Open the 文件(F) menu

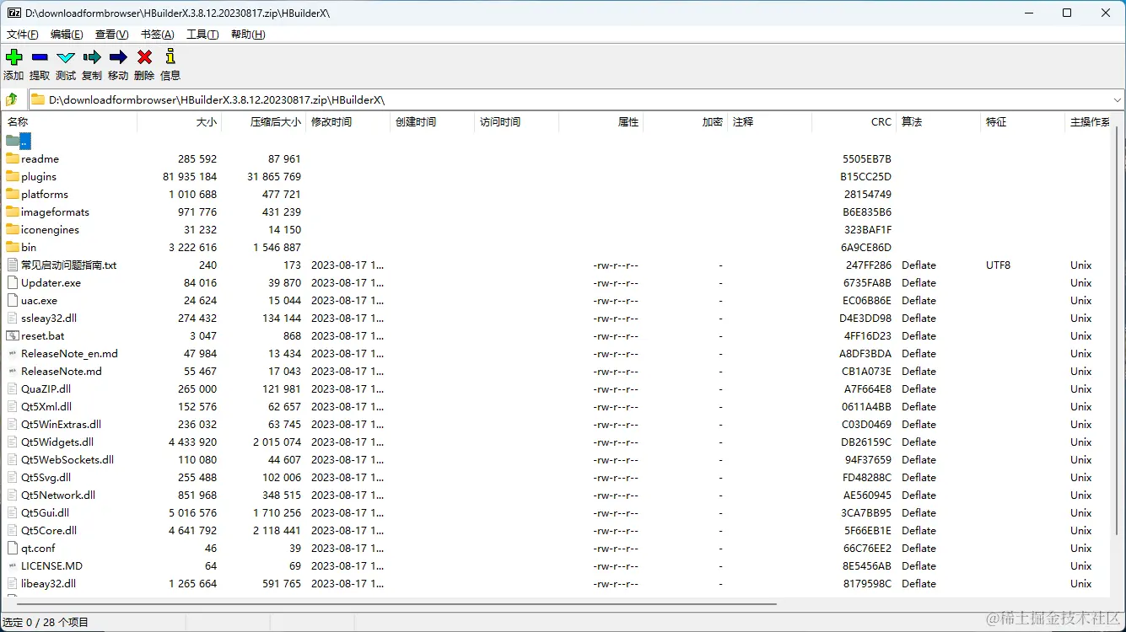[x=23, y=35]
